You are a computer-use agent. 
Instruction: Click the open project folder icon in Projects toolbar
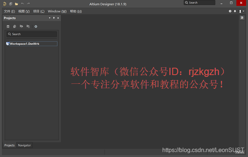click(22, 26)
